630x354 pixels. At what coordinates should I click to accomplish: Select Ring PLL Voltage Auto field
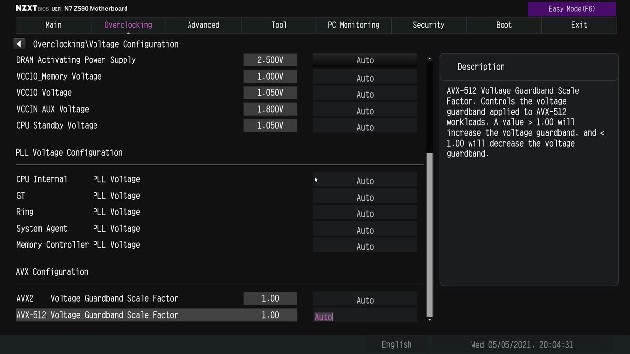(x=365, y=213)
